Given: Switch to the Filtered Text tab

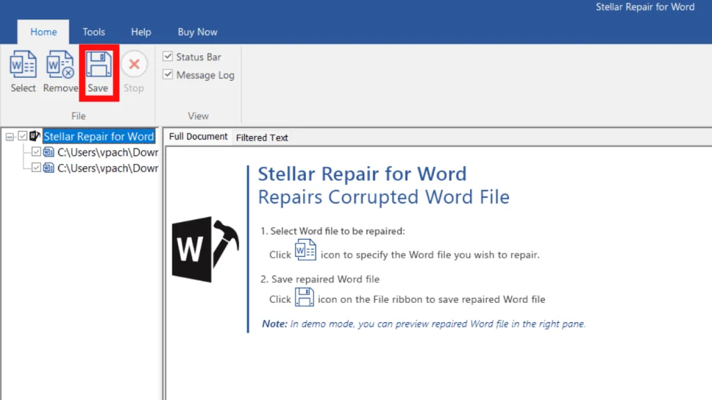Looking at the screenshot, I should pos(261,137).
